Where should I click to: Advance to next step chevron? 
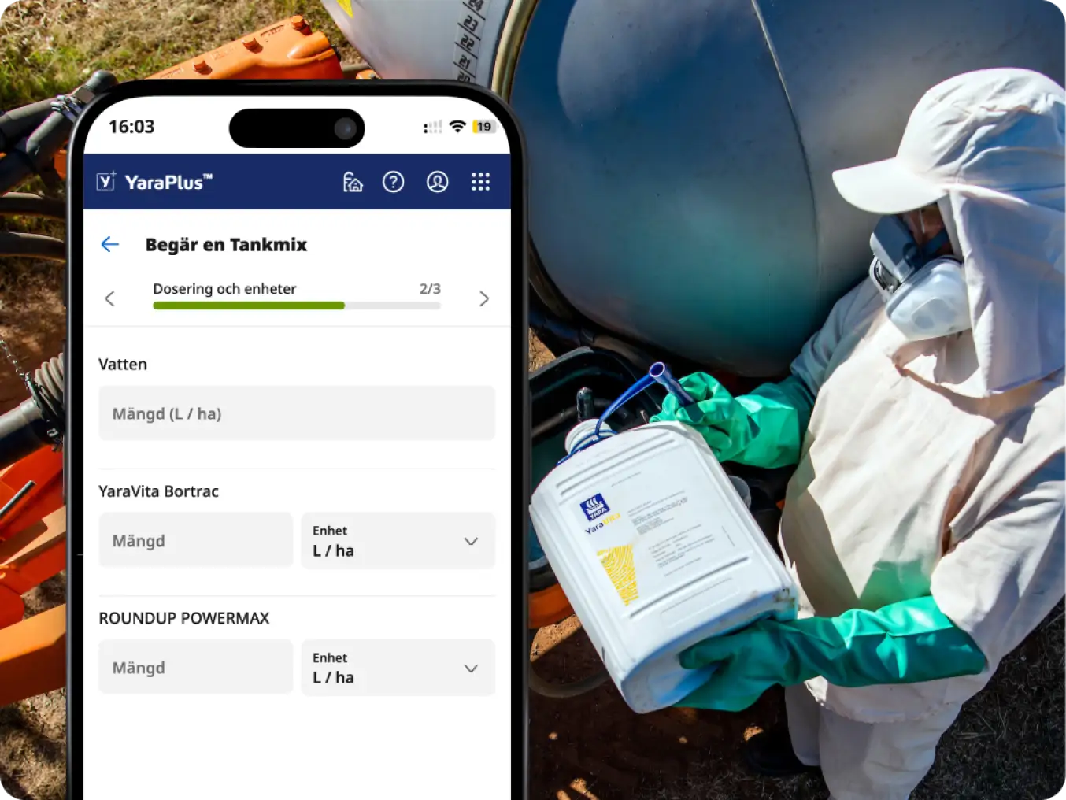coord(484,298)
